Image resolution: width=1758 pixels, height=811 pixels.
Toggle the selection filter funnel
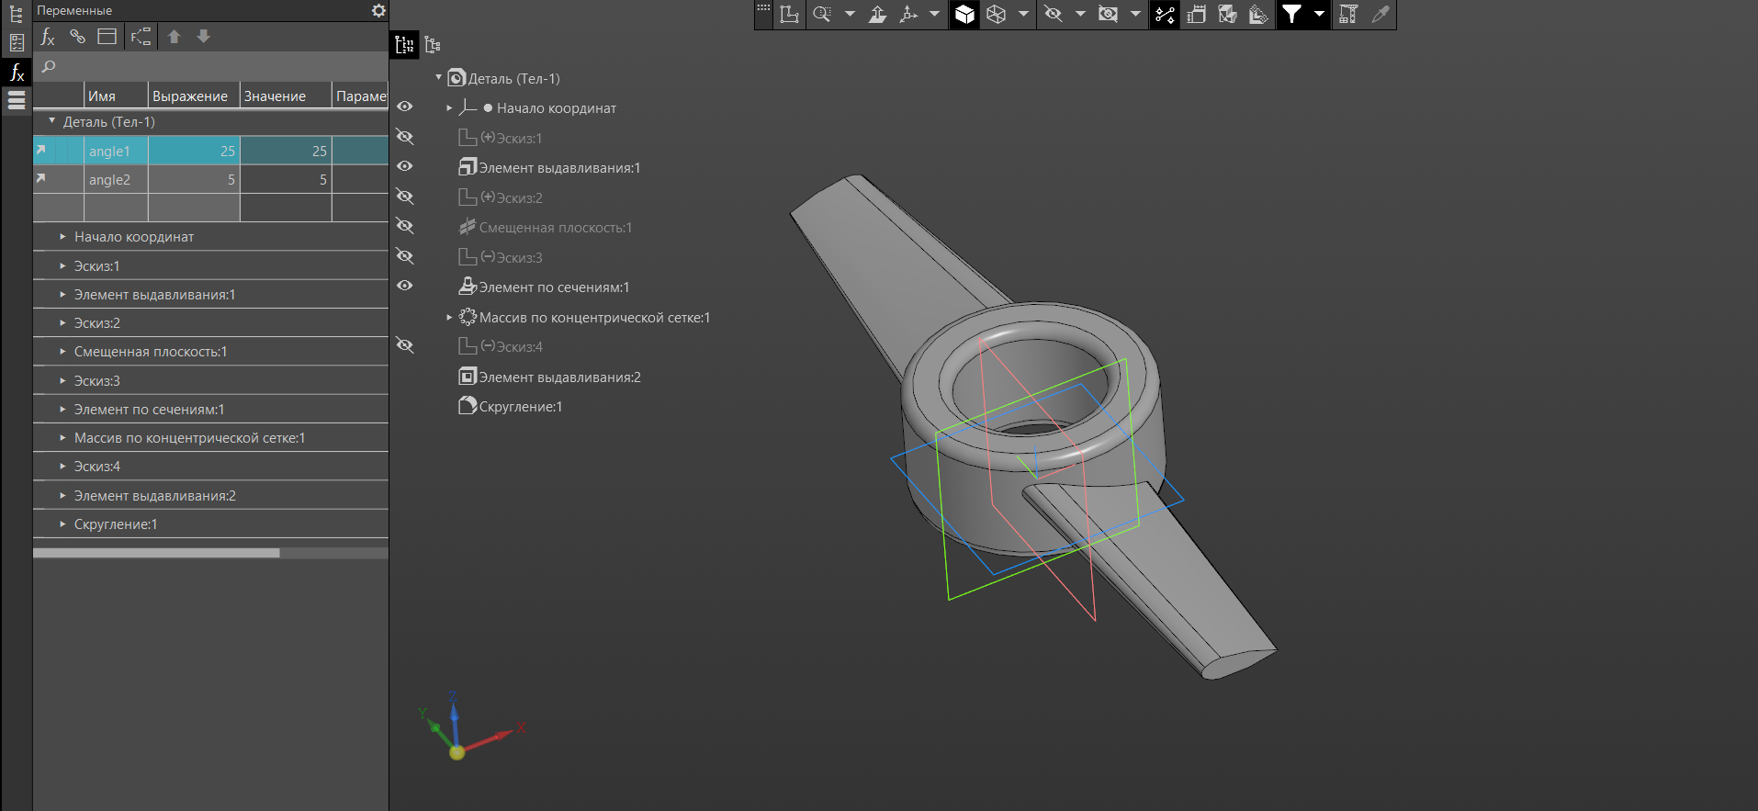coord(1291,14)
